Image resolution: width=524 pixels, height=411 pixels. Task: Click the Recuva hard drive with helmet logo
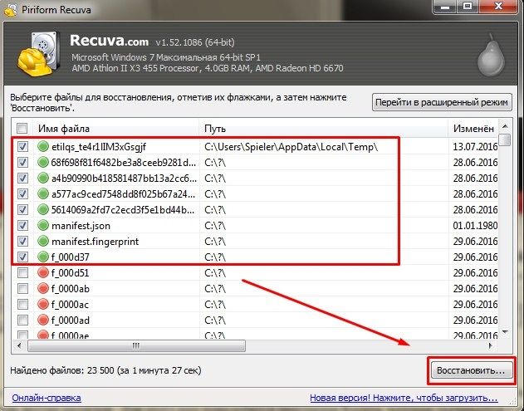[x=39, y=53]
